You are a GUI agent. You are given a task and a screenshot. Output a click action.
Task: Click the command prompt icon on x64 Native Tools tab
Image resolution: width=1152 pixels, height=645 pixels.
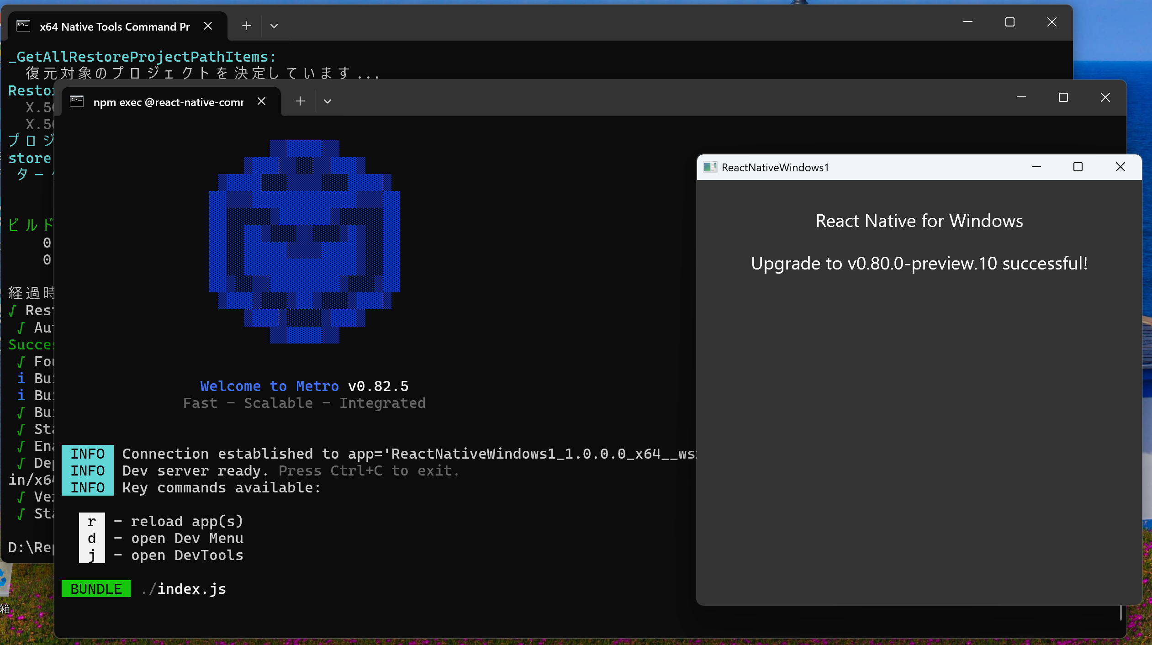pyautogui.click(x=24, y=26)
